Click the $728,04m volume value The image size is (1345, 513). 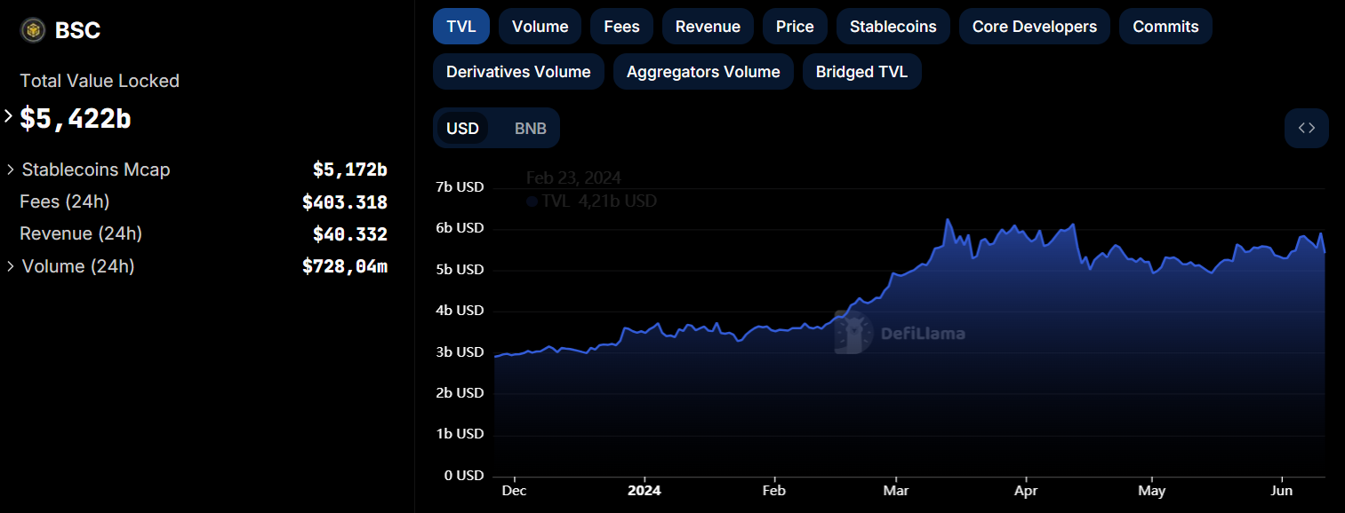345,266
